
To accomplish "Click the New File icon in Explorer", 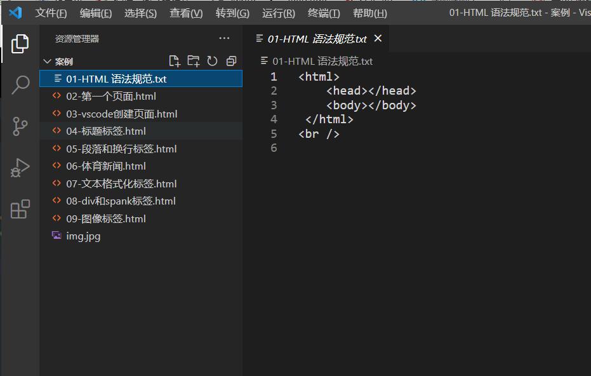I will pyautogui.click(x=175, y=61).
